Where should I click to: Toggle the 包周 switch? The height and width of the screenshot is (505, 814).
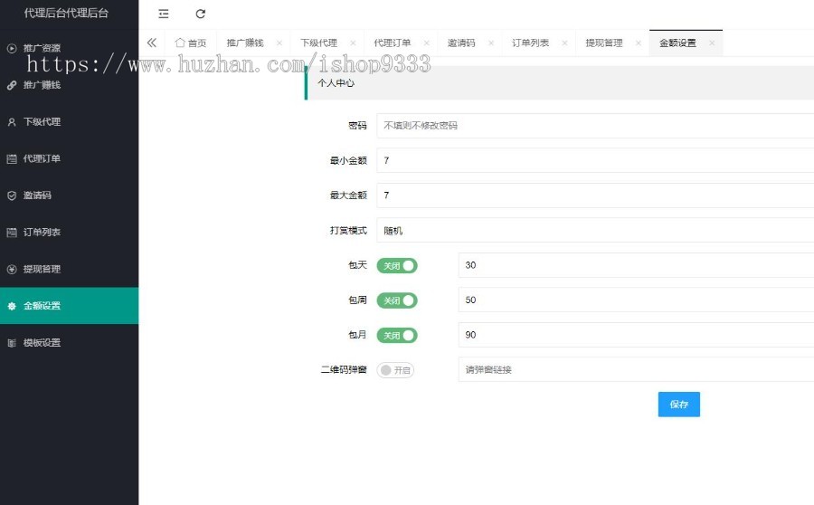pos(397,300)
